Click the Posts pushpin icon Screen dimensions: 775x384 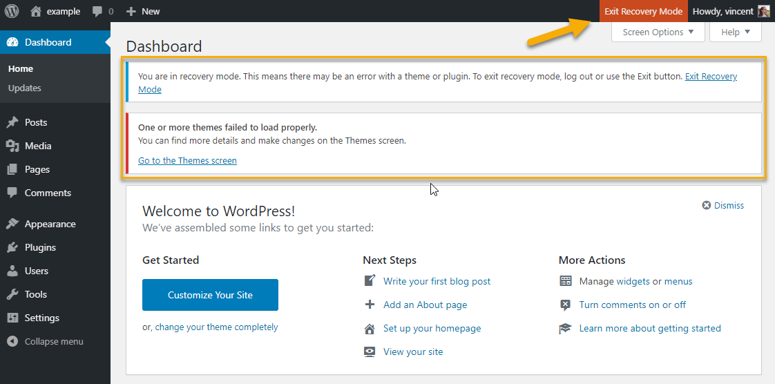(12, 122)
